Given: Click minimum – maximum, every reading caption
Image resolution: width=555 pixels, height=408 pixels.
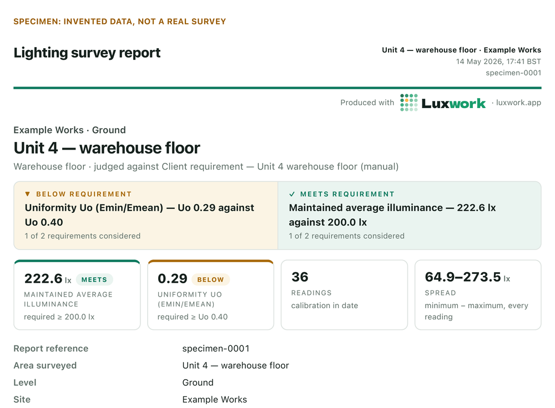Looking at the screenshot, I should (x=476, y=311).
